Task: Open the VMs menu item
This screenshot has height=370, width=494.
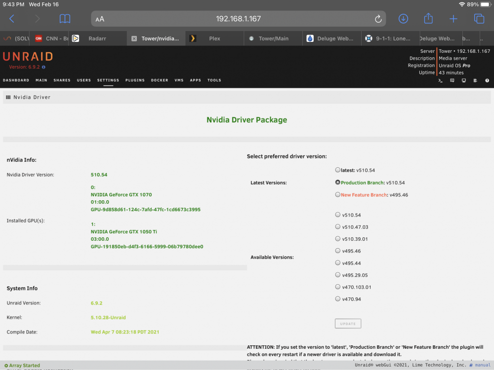Action: (x=179, y=80)
